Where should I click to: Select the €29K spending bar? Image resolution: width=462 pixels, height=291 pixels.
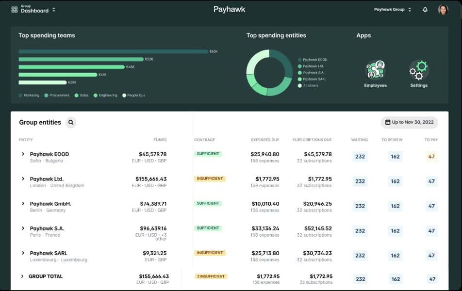click(42, 82)
